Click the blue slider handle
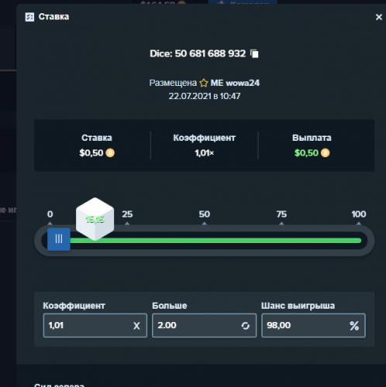 [59, 239]
